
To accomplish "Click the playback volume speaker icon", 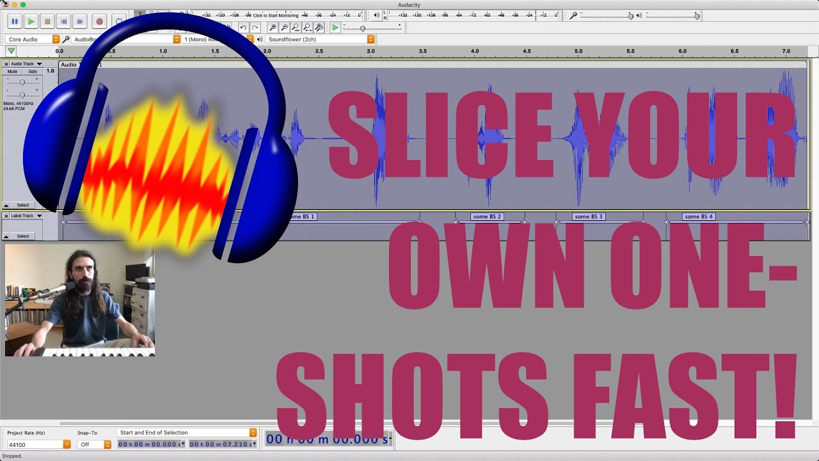I will tap(639, 15).
